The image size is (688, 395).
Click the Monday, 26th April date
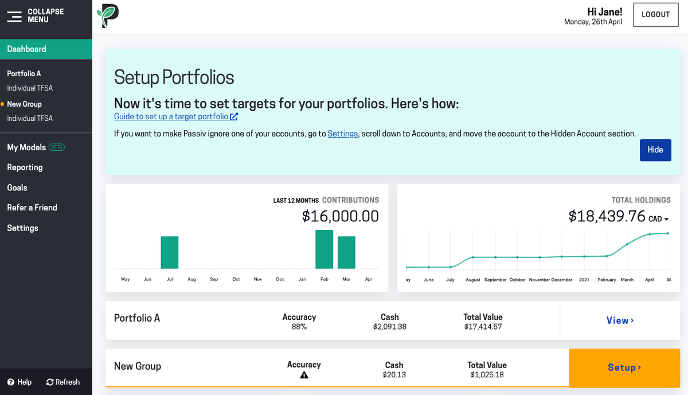(x=593, y=22)
